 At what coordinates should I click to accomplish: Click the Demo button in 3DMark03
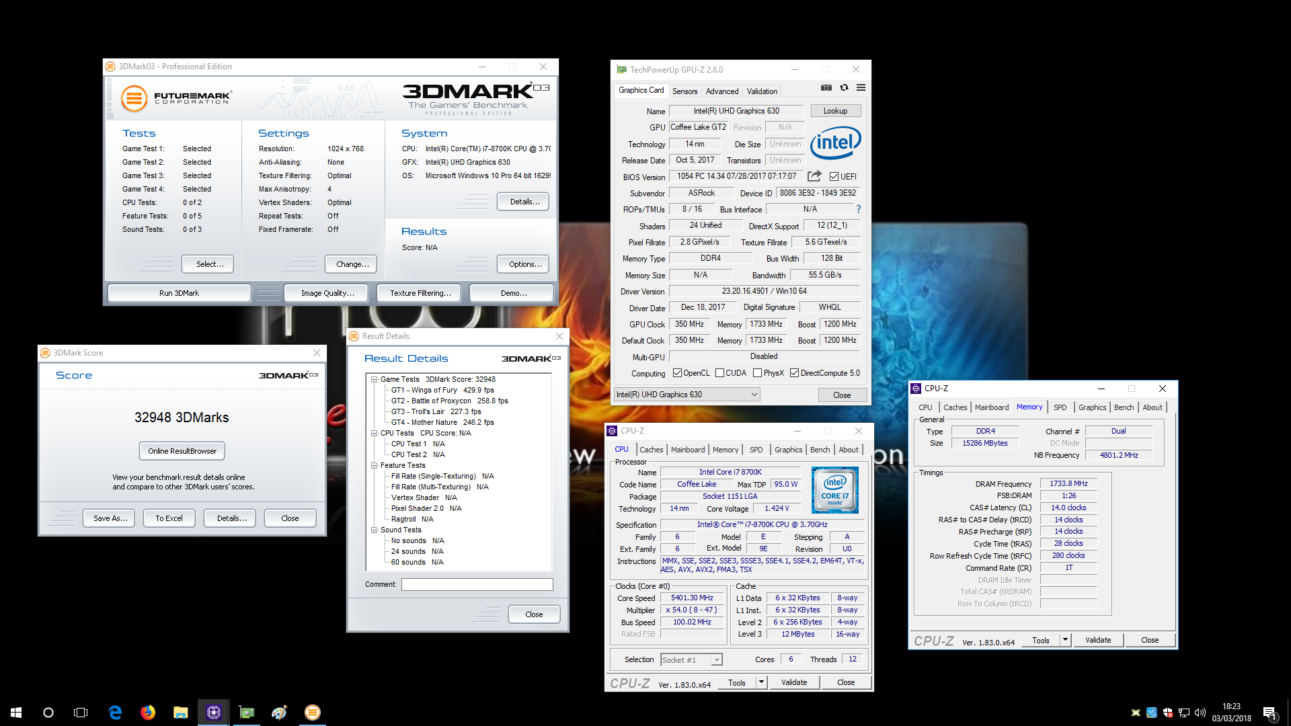pos(512,293)
